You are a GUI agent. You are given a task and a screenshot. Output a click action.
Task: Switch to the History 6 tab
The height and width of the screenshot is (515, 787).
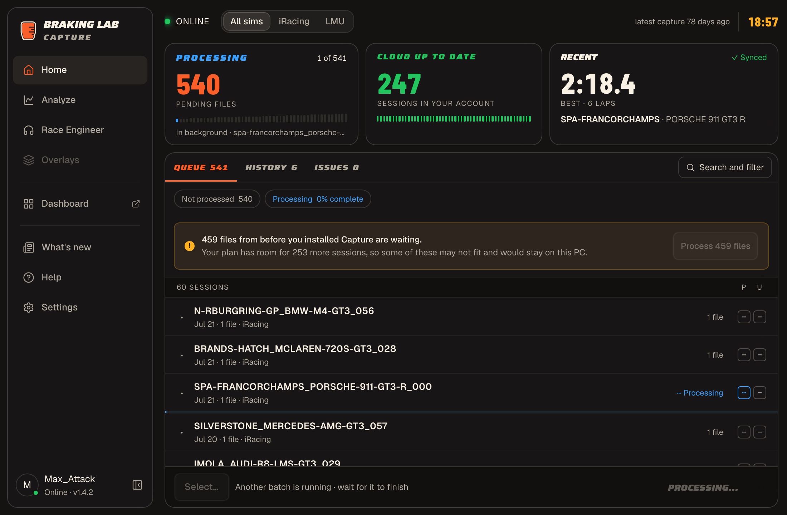pyautogui.click(x=271, y=167)
